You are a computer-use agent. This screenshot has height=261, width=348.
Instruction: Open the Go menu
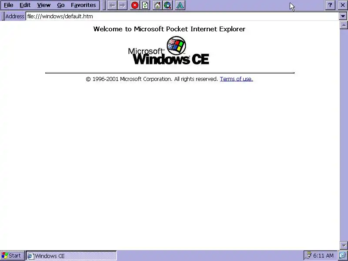click(x=60, y=5)
